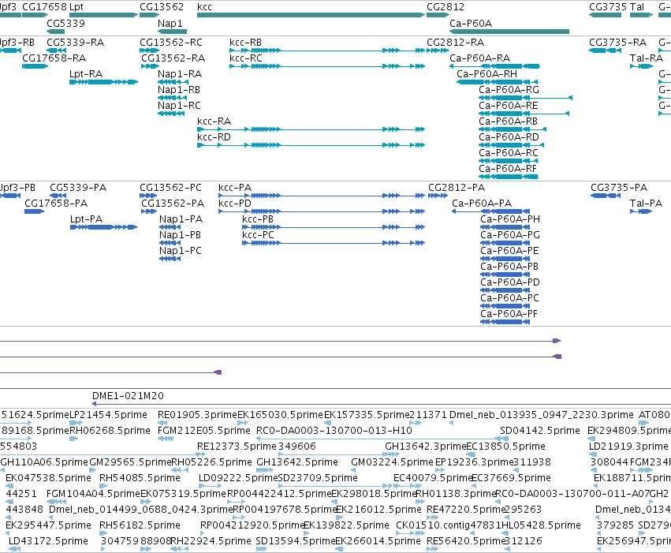The height and width of the screenshot is (553, 671).
Task: Select the kcc-RC transcript label
Action: pyautogui.click(x=246, y=58)
